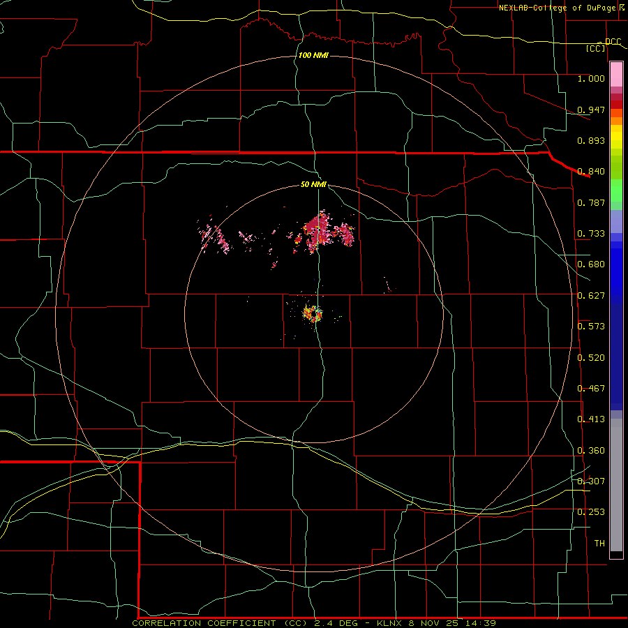Click the 100 NMI range ring label
Screen dimensions: 628x628
pyautogui.click(x=313, y=55)
